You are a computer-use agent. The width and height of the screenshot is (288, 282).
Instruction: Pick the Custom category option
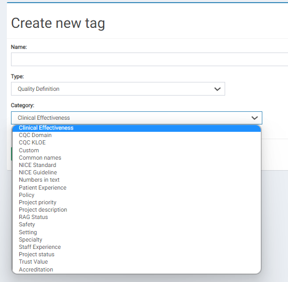point(137,150)
